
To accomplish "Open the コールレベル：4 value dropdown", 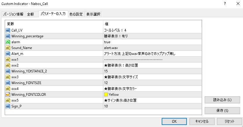I will tap(152, 30).
